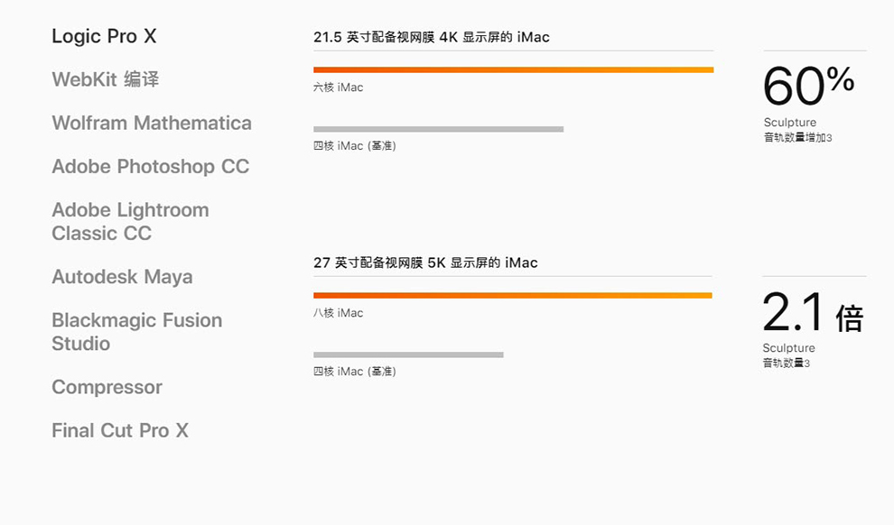The image size is (894, 525).
Task: Open the Wolfram Mathematica comparison
Action: tap(152, 123)
